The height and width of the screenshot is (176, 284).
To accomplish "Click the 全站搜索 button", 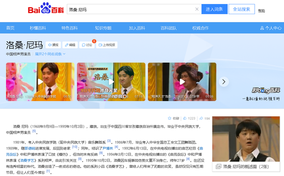I will coord(241,9).
